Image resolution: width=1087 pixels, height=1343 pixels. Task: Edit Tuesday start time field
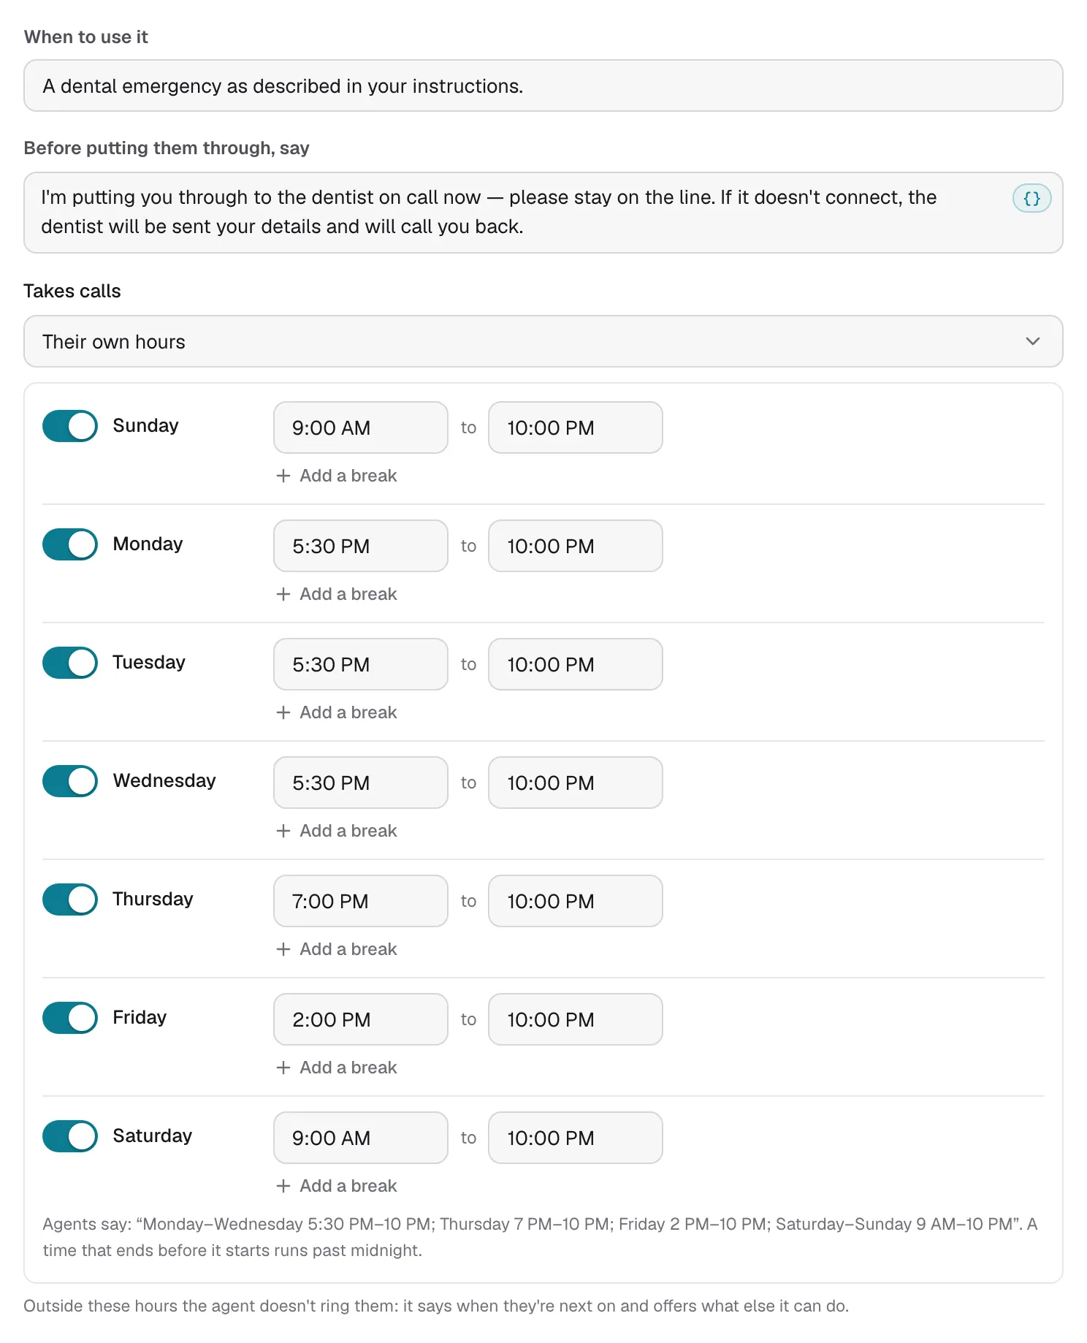point(361,664)
